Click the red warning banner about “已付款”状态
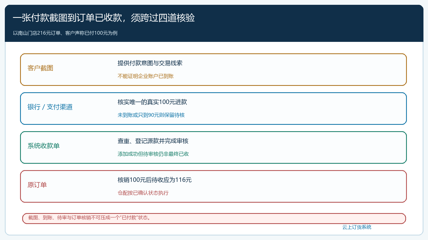The width and height of the screenshot is (428, 240). point(214,218)
